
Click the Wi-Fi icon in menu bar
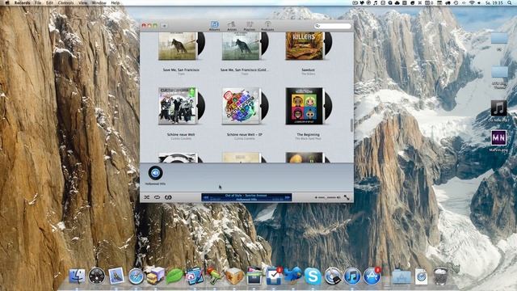tap(472, 2)
